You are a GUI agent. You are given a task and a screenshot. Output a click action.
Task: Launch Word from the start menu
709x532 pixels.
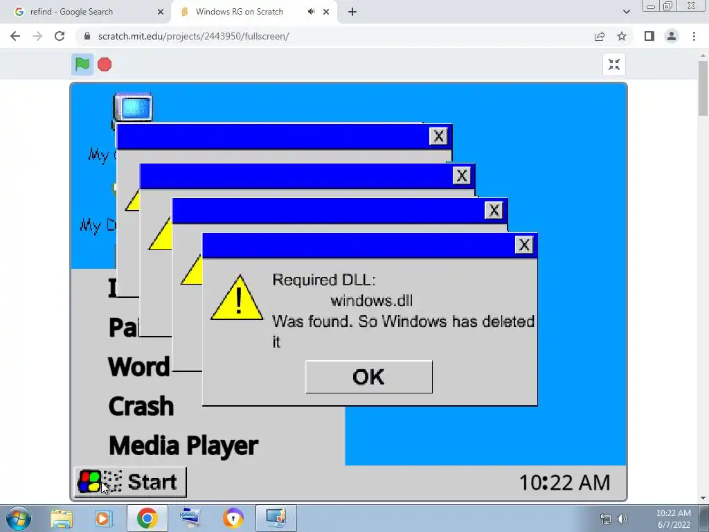click(x=138, y=366)
